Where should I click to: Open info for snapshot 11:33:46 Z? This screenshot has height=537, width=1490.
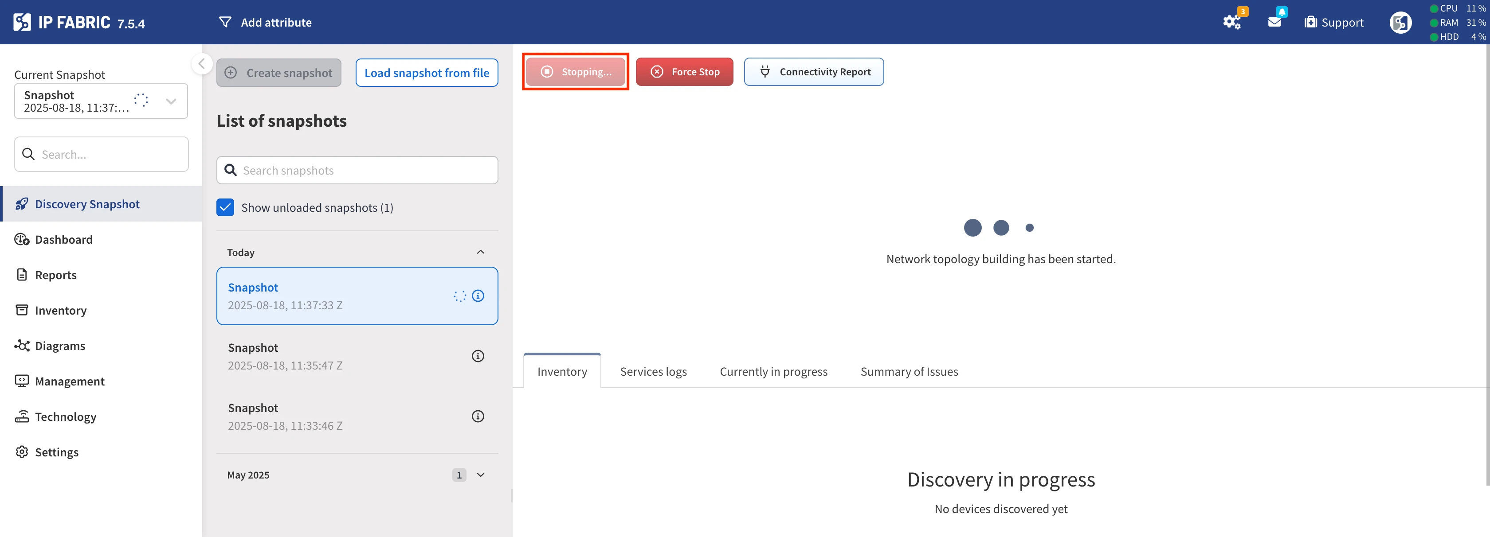478,416
